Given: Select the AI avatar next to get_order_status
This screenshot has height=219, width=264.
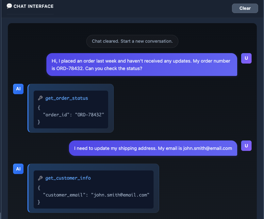Looking at the screenshot, I should coord(18,89).
